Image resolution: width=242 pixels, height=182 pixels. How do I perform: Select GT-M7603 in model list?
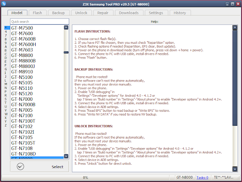point(37,50)
